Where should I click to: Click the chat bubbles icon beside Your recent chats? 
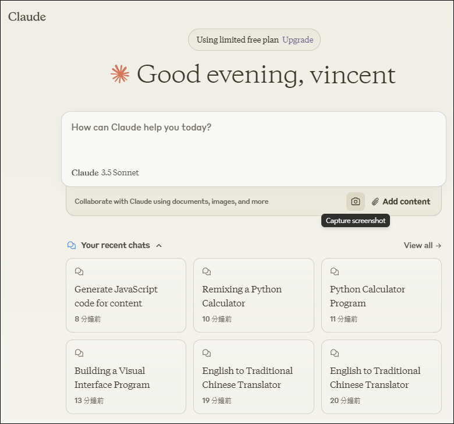tap(72, 245)
